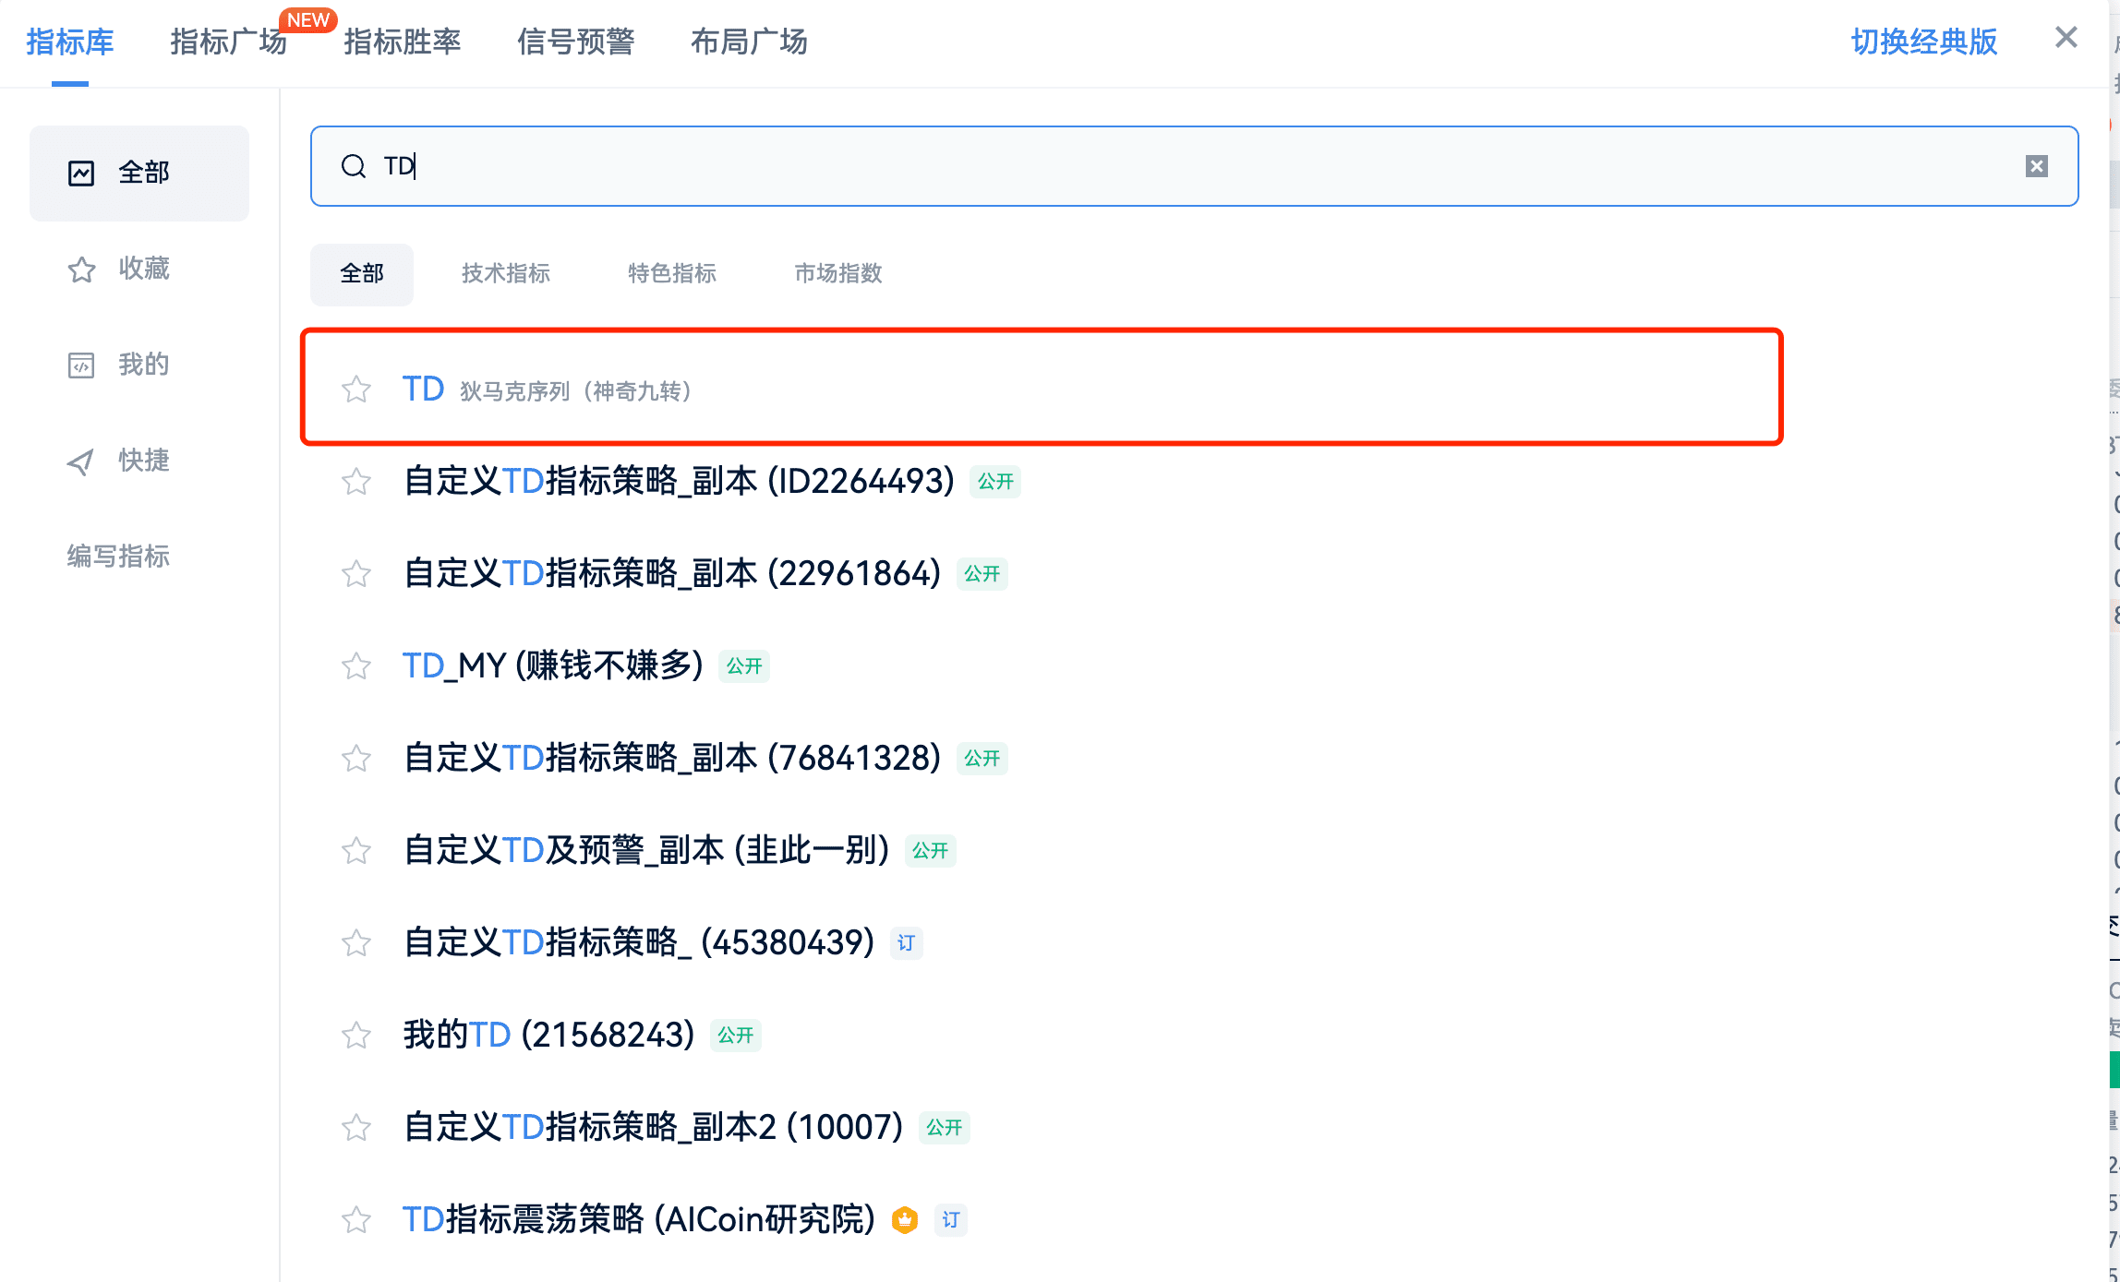Viewport: 2120px width, 1282px height.
Task: Click 编写指标 to write an indicator
Action: tap(118, 557)
